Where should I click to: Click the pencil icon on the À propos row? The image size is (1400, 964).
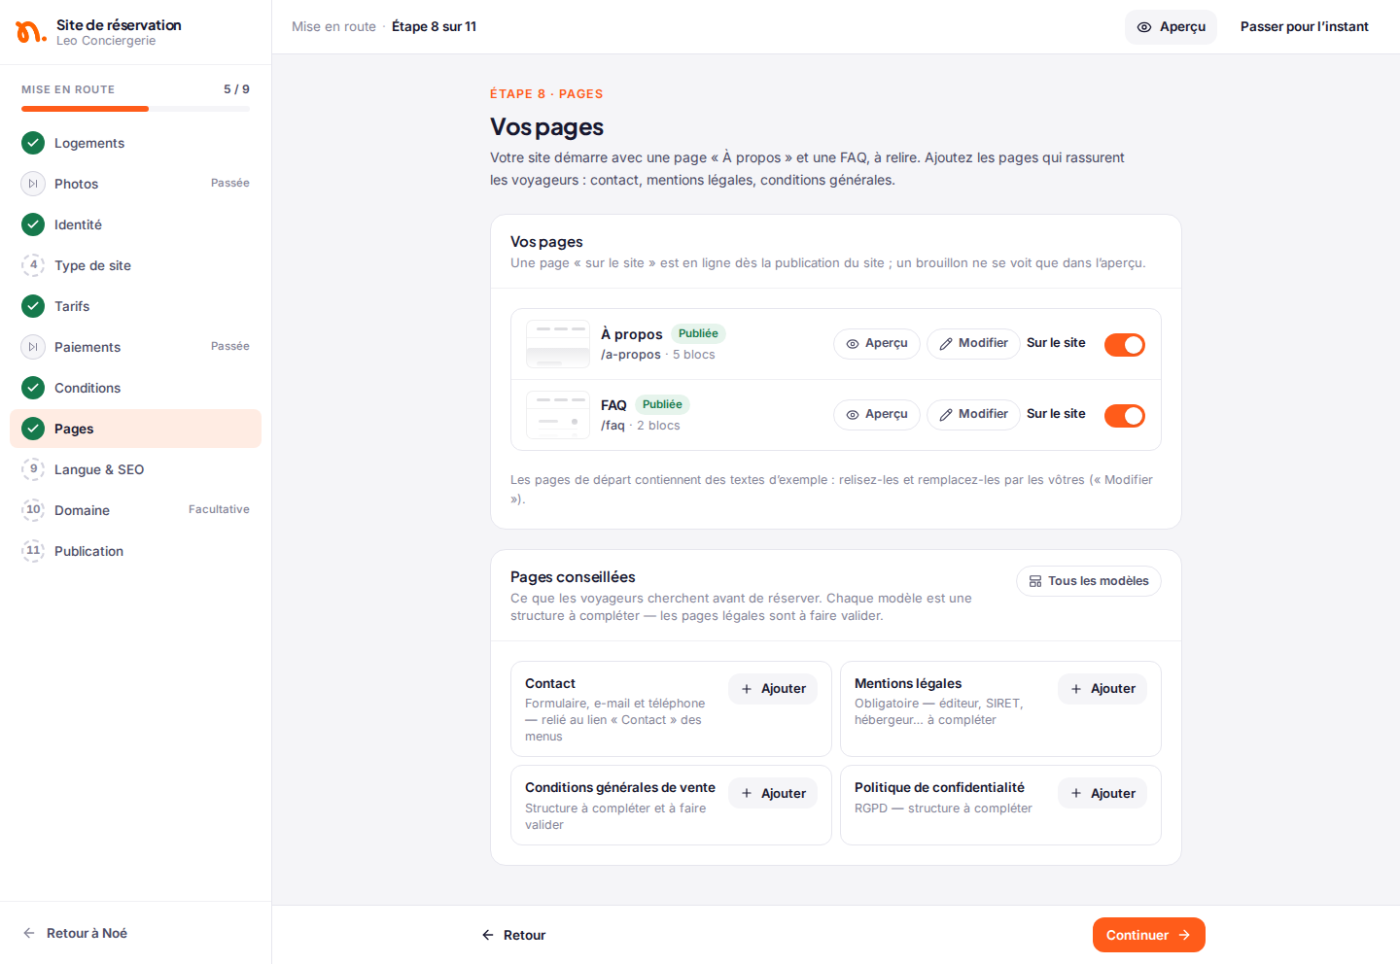pyautogui.click(x=946, y=344)
